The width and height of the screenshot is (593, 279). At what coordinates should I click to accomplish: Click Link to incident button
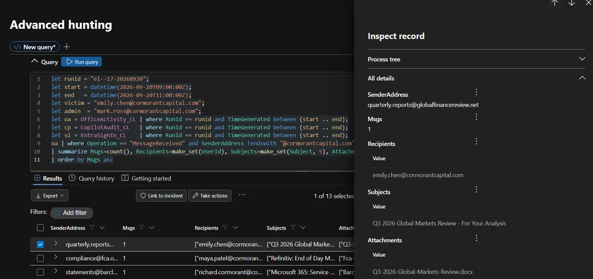[161, 195]
